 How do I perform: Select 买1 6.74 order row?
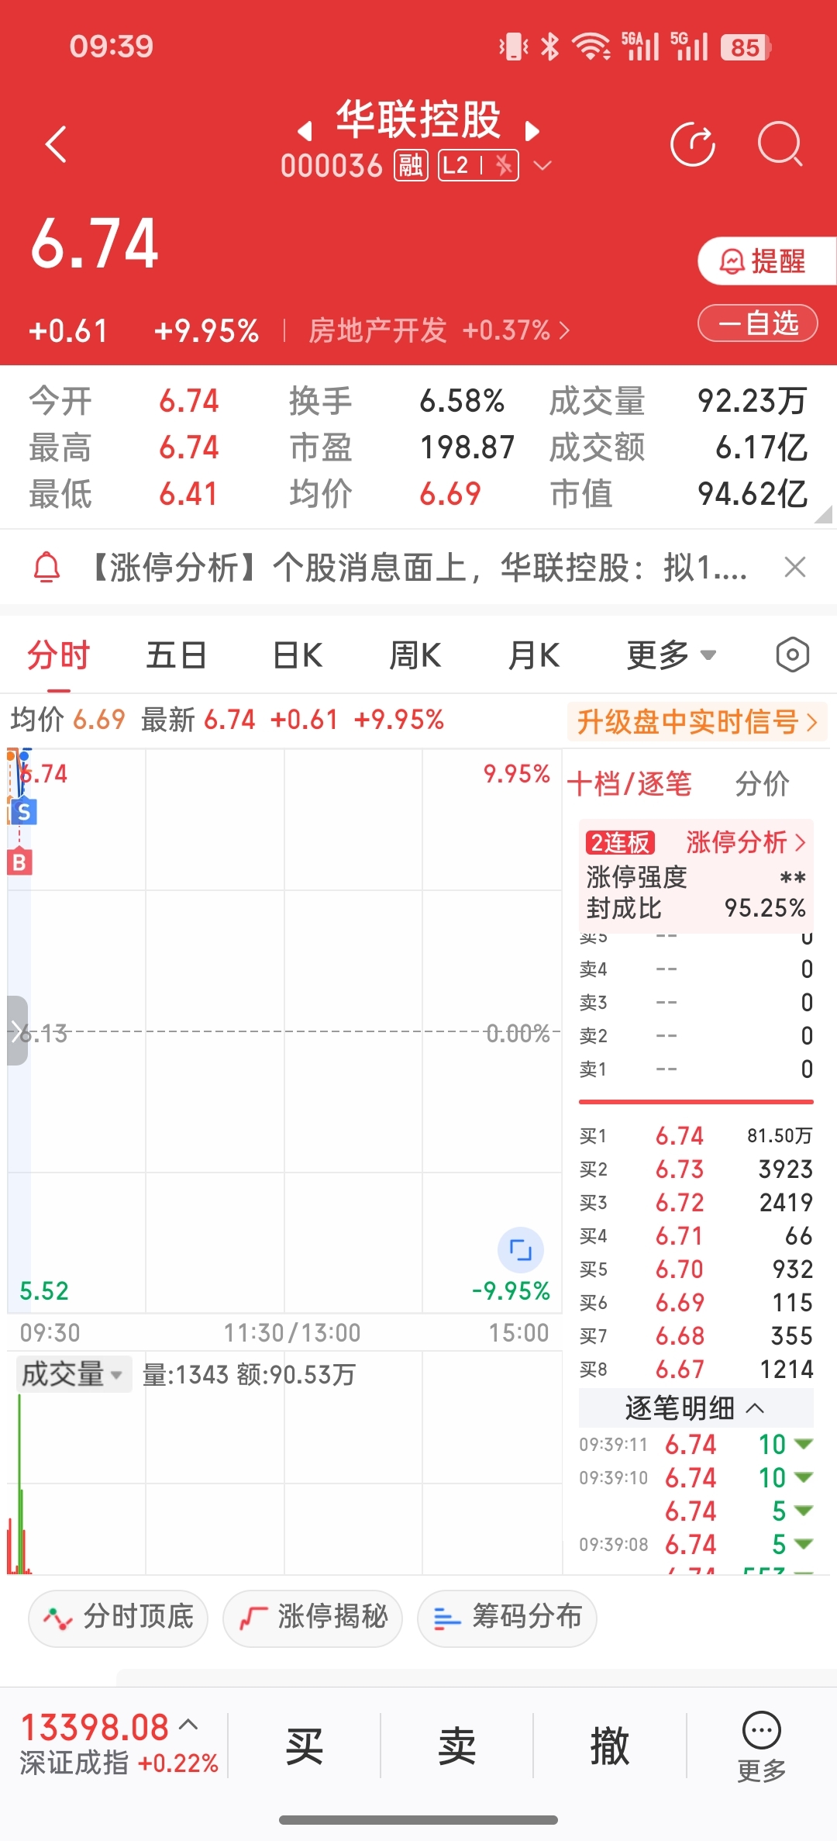(696, 1136)
